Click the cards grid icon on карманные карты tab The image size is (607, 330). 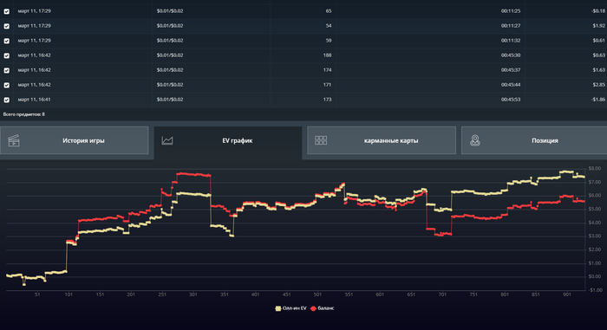[321, 140]
